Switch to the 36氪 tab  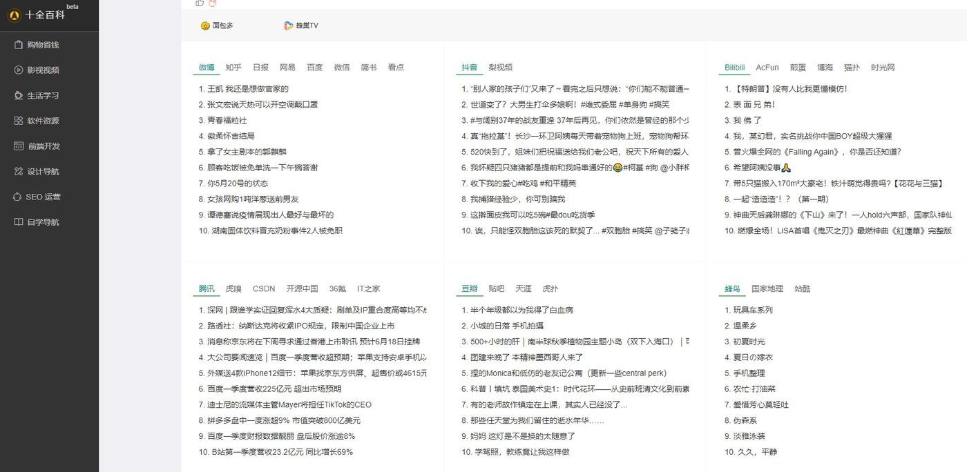(338, 288)
